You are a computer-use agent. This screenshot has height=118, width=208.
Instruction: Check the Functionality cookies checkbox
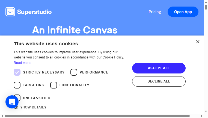(54, 85)
